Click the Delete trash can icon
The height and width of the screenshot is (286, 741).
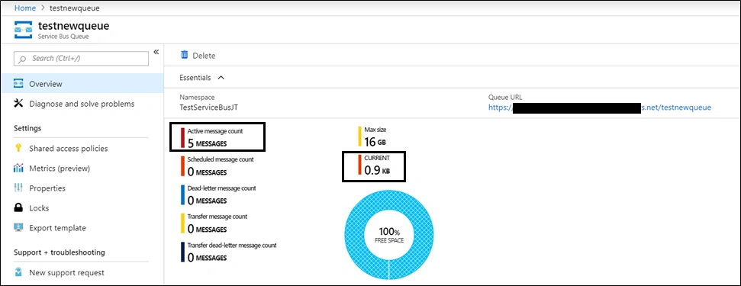click(x=185, y=55)
